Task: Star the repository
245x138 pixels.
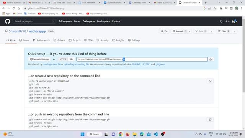Action: point(224,31)
